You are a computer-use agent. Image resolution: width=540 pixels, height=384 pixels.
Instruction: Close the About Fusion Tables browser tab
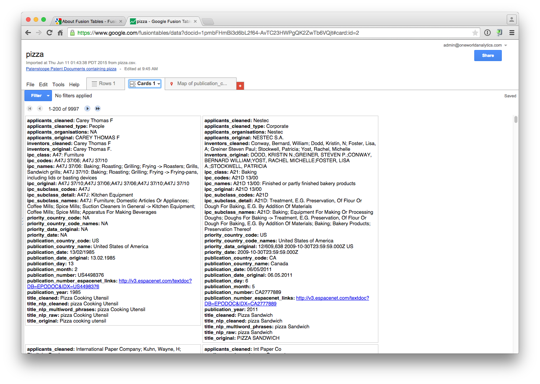[121, 21]
